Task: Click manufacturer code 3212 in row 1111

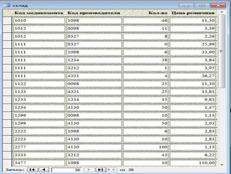Action: [x=94, y=68]
